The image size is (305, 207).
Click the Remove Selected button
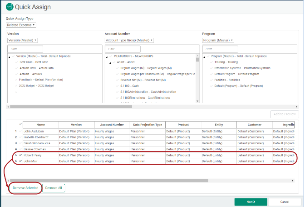(x=25, y=188)
